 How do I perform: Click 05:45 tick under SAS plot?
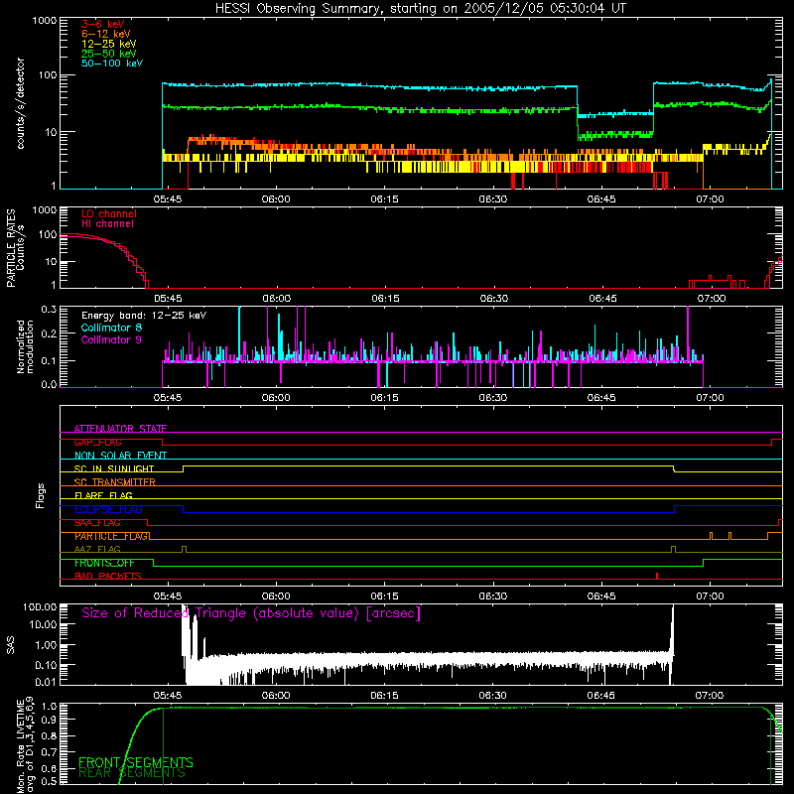[167, 696]
